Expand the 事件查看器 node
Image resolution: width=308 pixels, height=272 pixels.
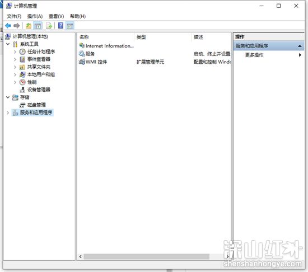click(x=15, y=59)
